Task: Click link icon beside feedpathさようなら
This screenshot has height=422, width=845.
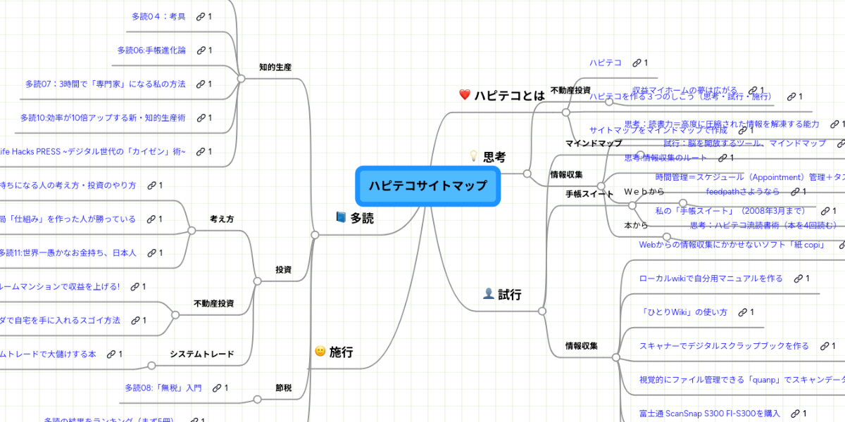Action: 794,191
